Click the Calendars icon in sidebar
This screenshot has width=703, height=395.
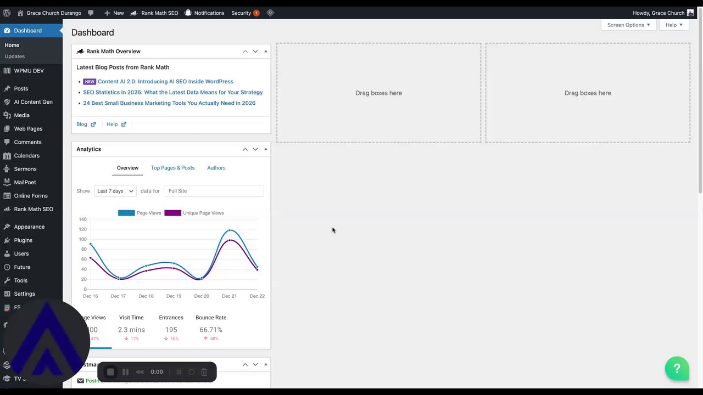(7, 155)
